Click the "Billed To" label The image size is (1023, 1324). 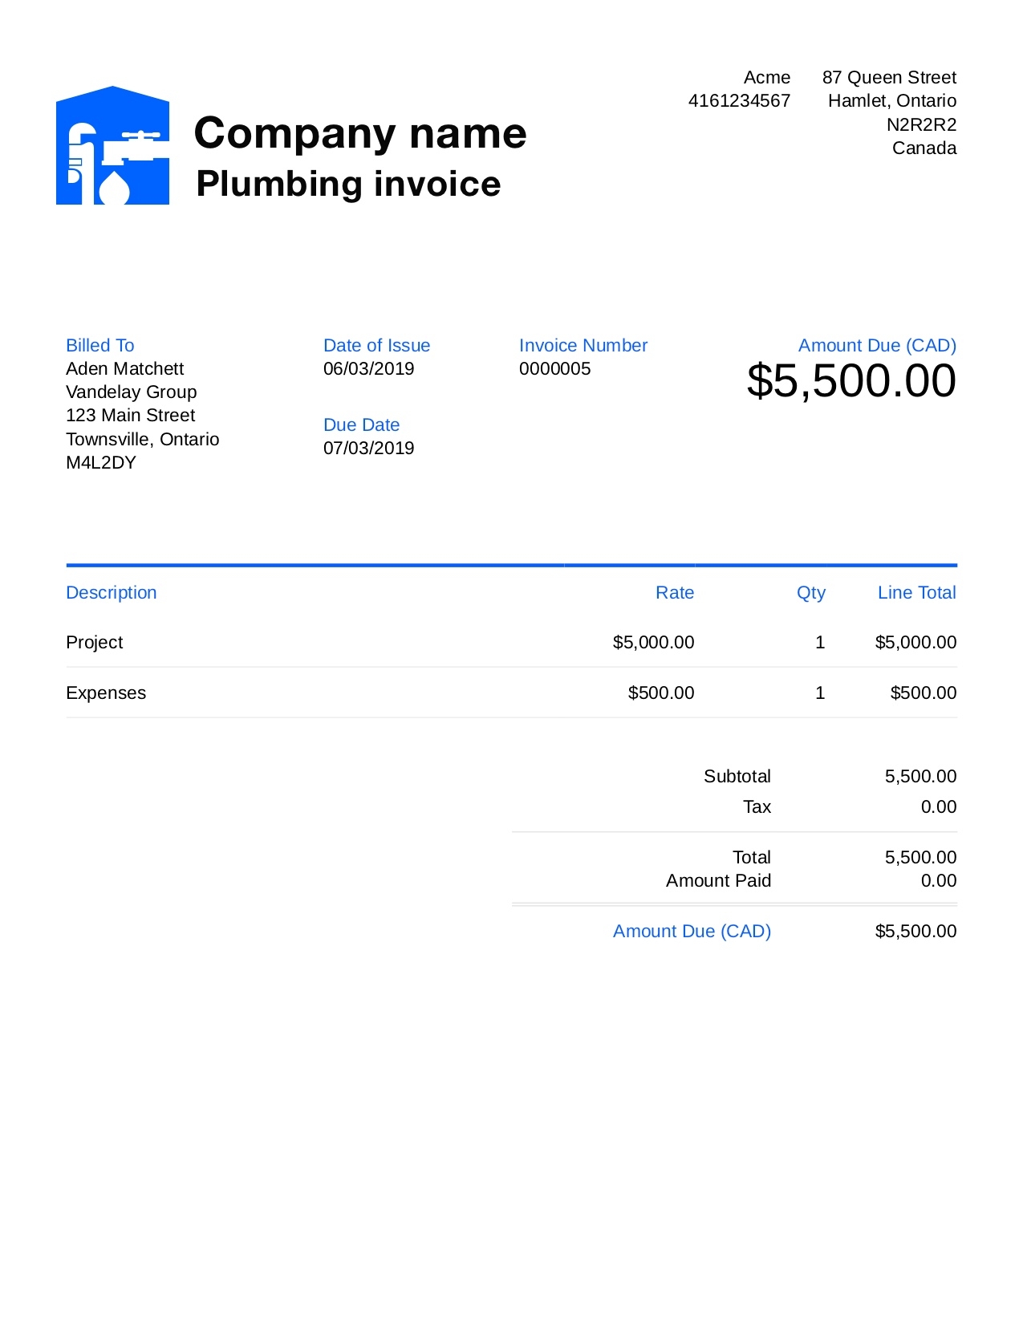(100, 346)
